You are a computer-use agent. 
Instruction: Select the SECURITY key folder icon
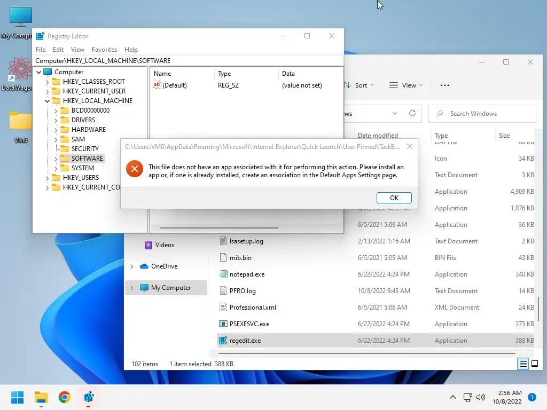[x=65, y=148]
